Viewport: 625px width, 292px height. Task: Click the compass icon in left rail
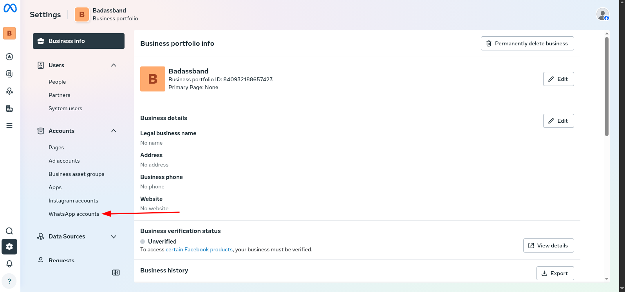9,57
